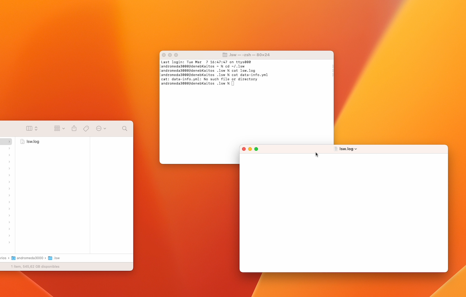
Task: Zoom the Terminal window using third gray button
Action: point(176,55)
